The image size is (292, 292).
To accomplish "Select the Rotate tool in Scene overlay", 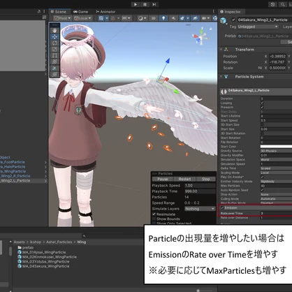I will [54, 43].
